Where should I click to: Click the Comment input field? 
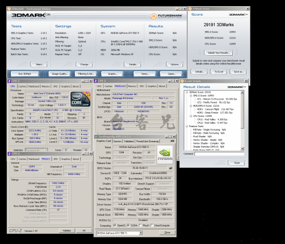point(219,154)
